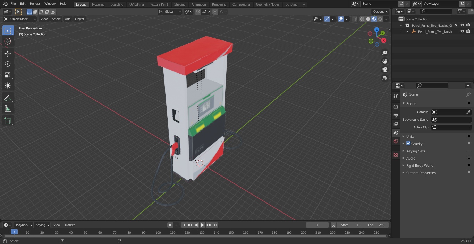Viewport: 474px width, 244px height.
Task: Click the Z axis on navigation gizmo
Action: coord(376,30)
